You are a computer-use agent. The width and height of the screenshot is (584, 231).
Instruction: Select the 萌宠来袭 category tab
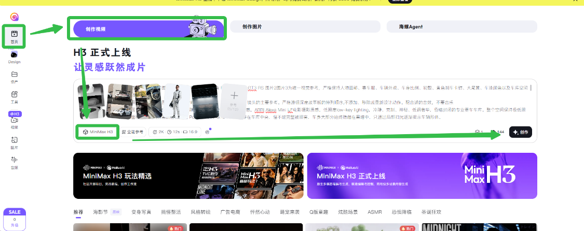point(290,212)
